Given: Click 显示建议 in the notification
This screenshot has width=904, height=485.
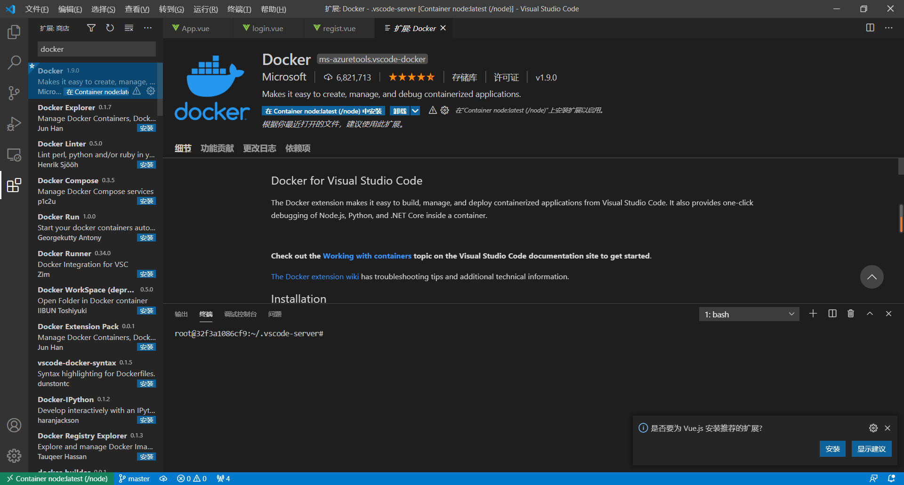Looking at the screenshot, I should [x=872, y=449].
